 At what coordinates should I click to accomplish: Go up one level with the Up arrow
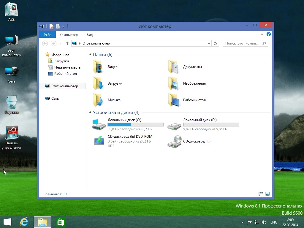[x=67, y=43]
